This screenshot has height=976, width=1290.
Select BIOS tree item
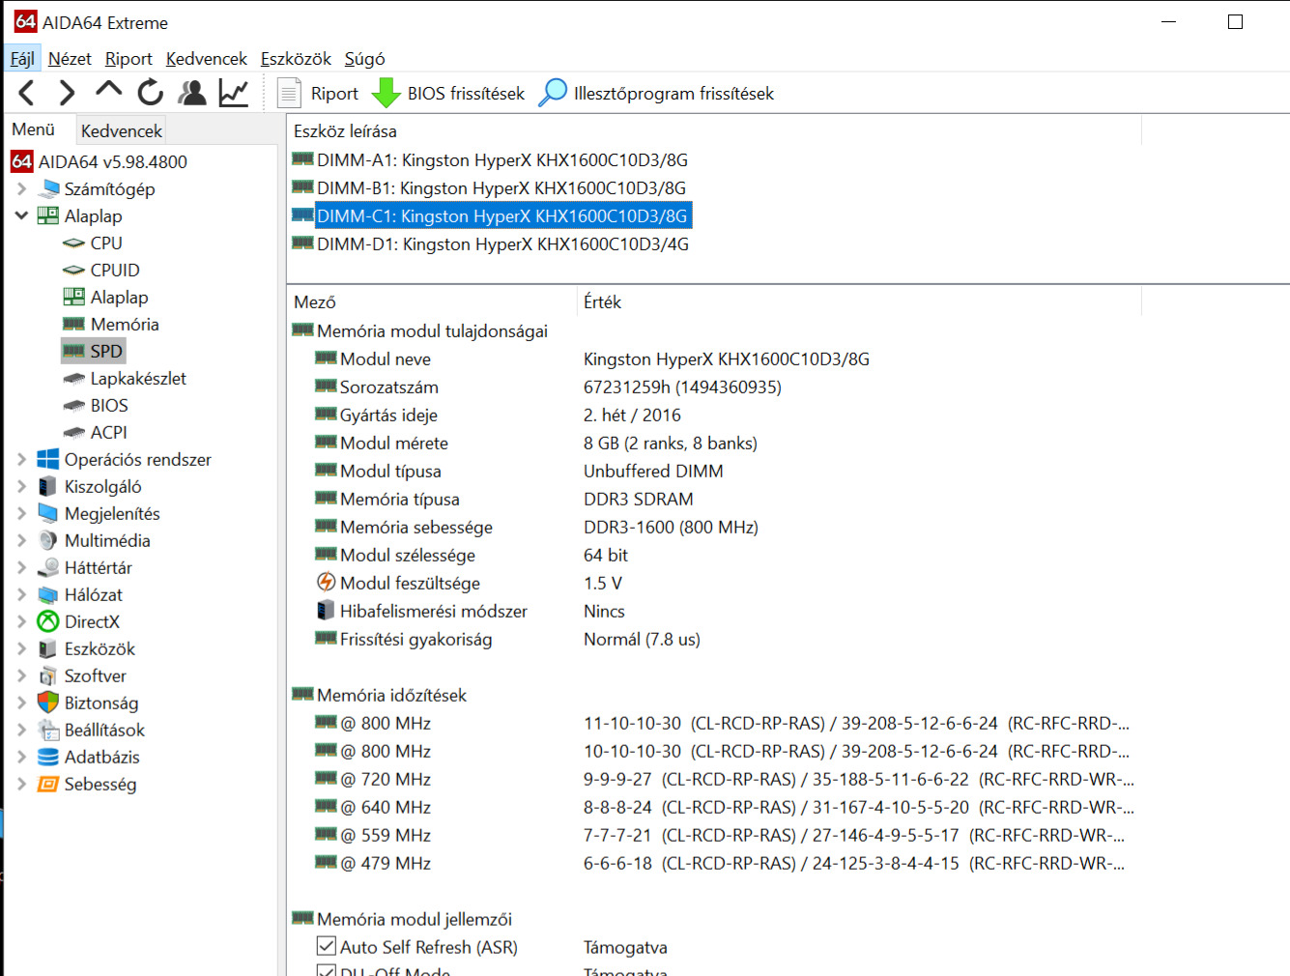(96, 405)
